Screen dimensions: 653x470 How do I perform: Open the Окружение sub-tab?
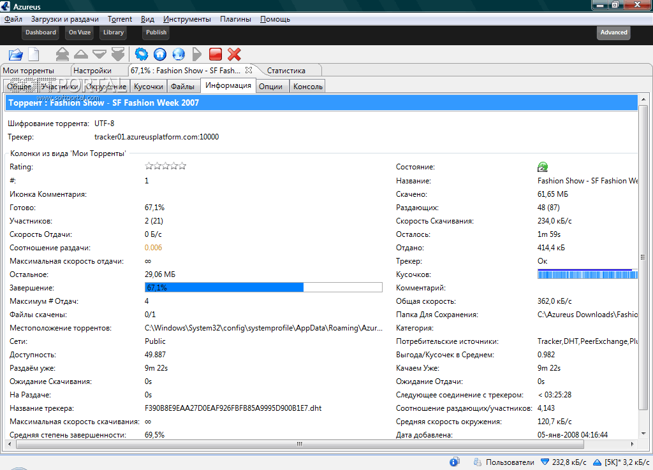[x=106, y=87]
